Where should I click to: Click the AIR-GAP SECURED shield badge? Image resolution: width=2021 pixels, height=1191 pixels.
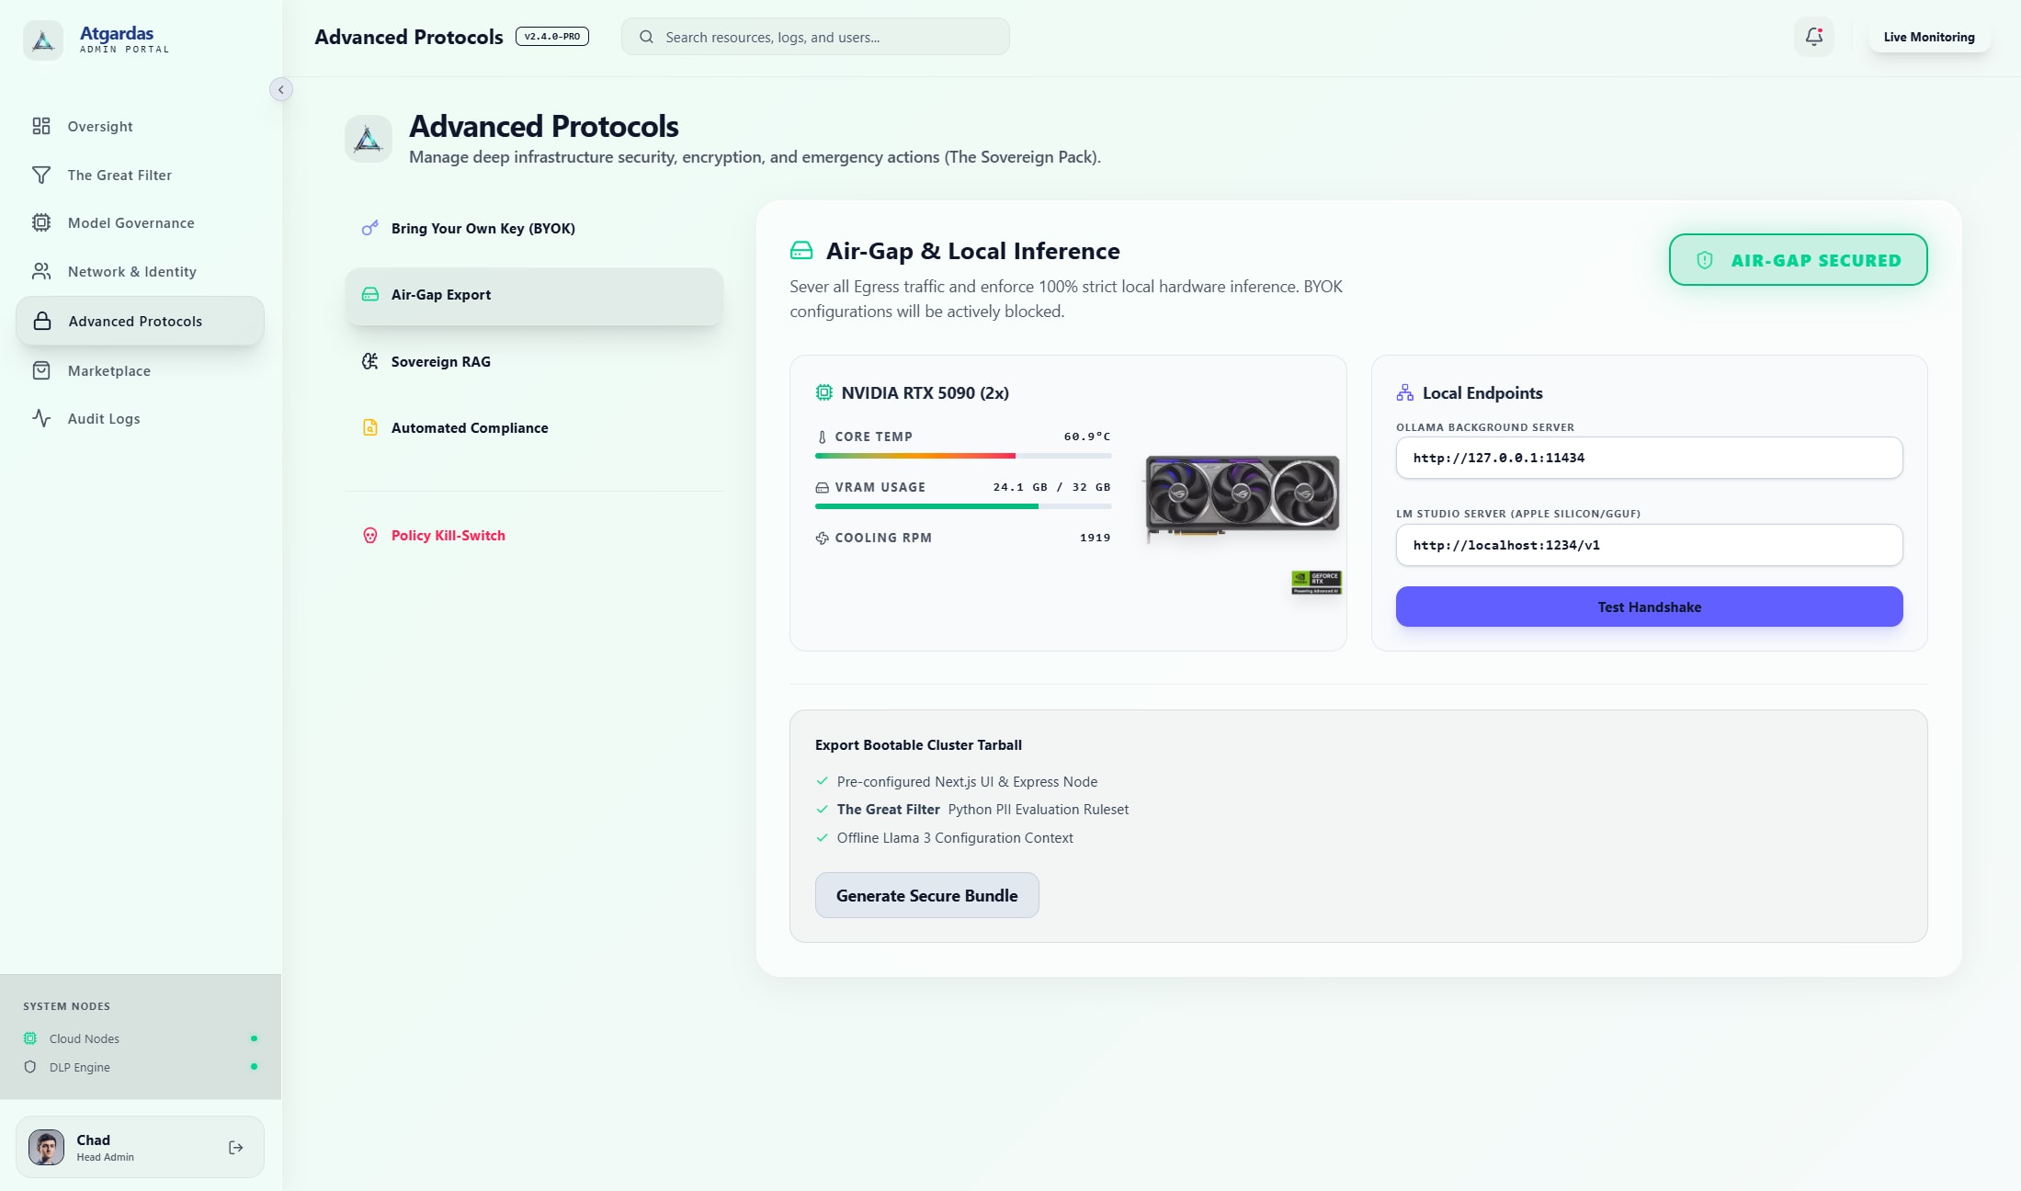(x=1798, y=259)
